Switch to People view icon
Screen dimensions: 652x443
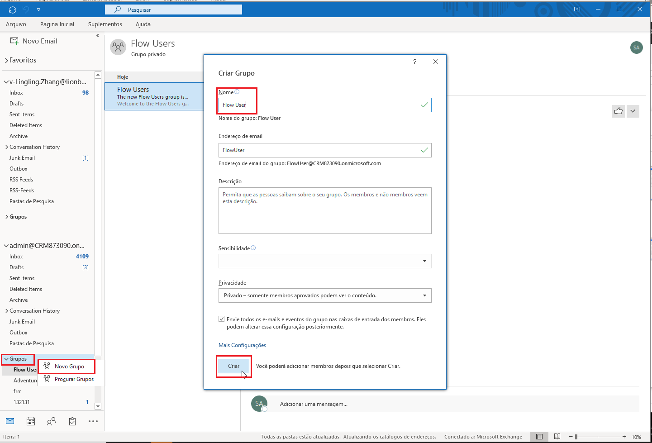[x=52, y=421]
